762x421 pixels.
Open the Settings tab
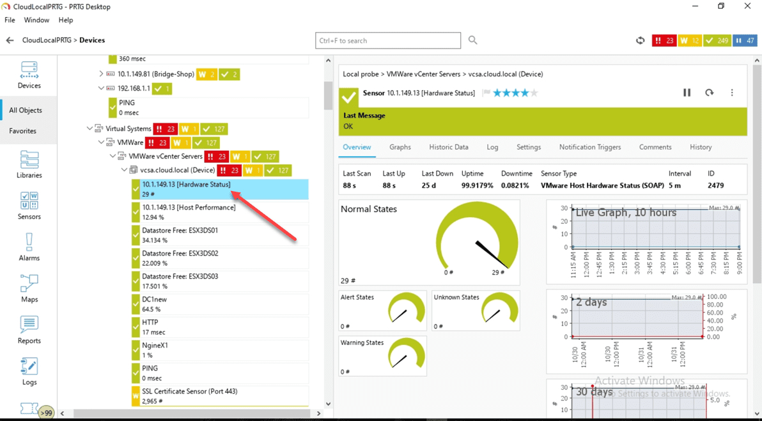coord(529,147)
